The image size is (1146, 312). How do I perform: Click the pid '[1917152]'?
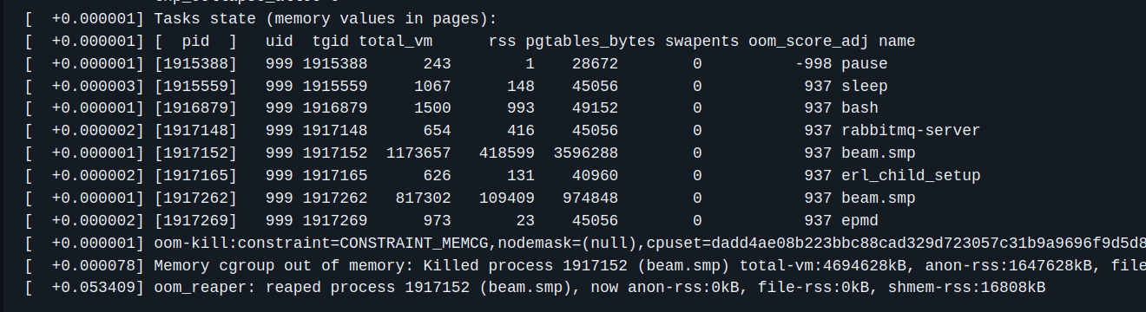[195, 153]
